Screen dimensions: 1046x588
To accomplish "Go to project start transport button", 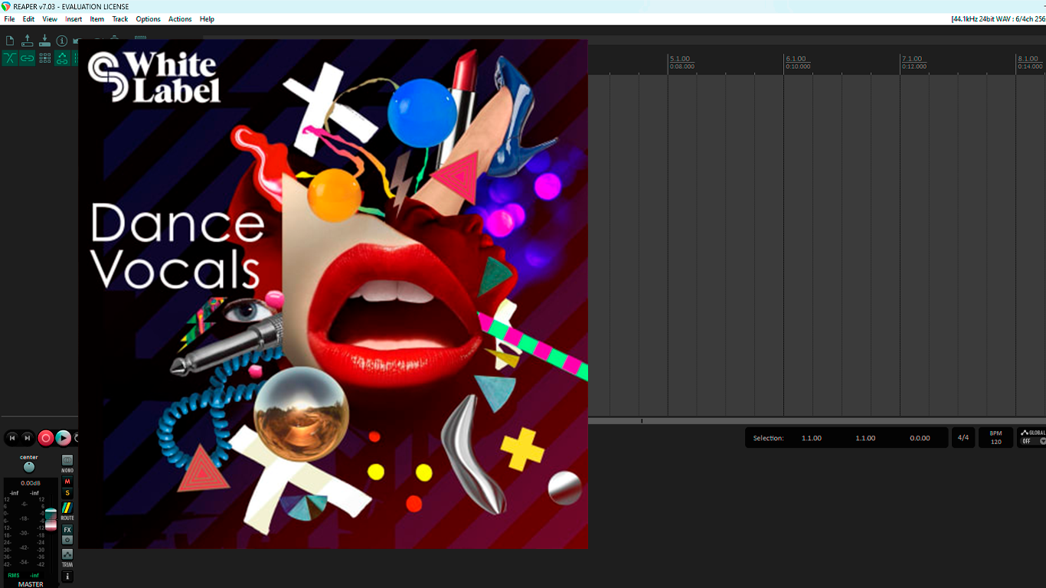I will (12, 438).
